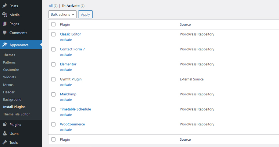Image resolution: width=279 pixels, height=147 pixels.
Task: Click the Users person icon
Action: pyautogui.click(x=5, y=134)
